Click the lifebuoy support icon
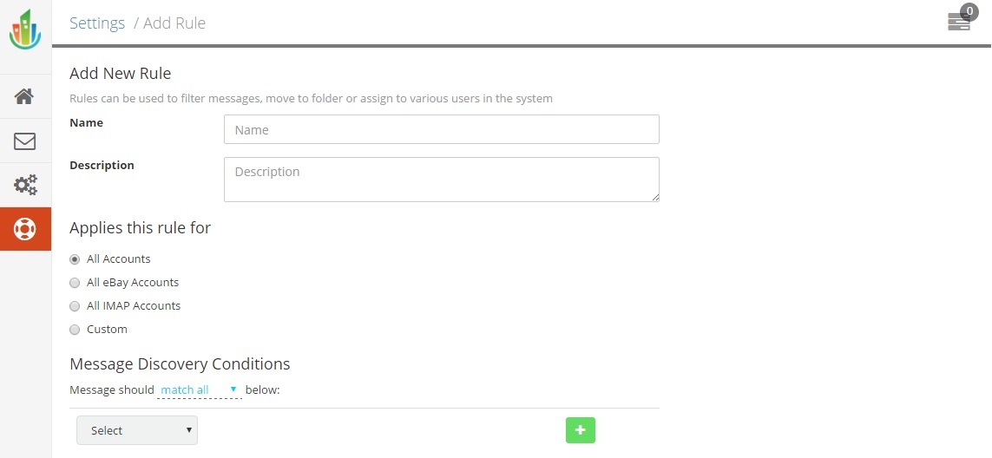Viewport: 992px width, 458px height. (25, 229)
